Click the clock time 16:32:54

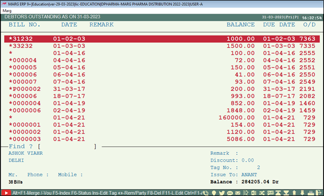pyautogui.click(x=312, y=18)
